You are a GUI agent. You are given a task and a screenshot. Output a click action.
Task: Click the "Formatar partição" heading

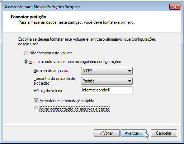click(29, 17)
